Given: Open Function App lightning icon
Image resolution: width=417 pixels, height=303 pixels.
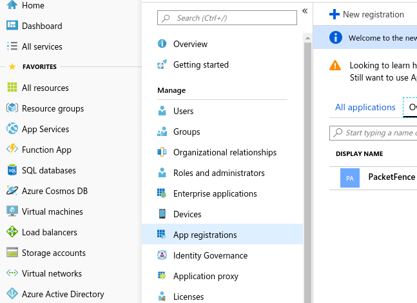Looking at the screenshot, I should click(x=12, y=150).
